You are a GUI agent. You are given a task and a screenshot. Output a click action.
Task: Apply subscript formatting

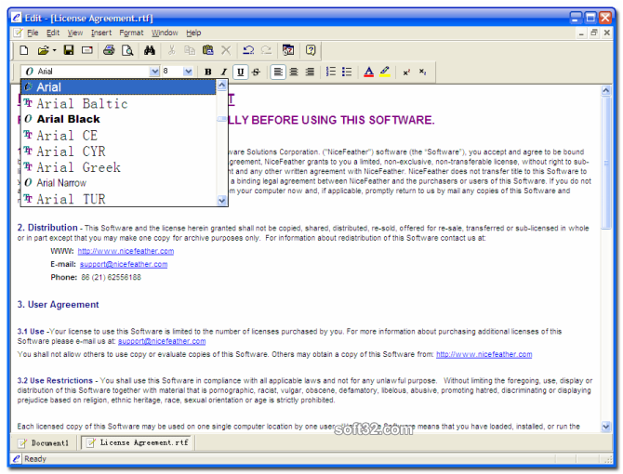[x=422, y=72]
